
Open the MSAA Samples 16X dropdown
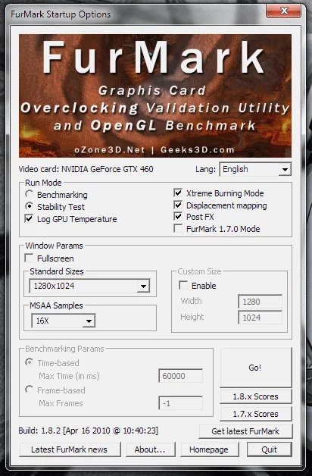[x=64, y=321]
